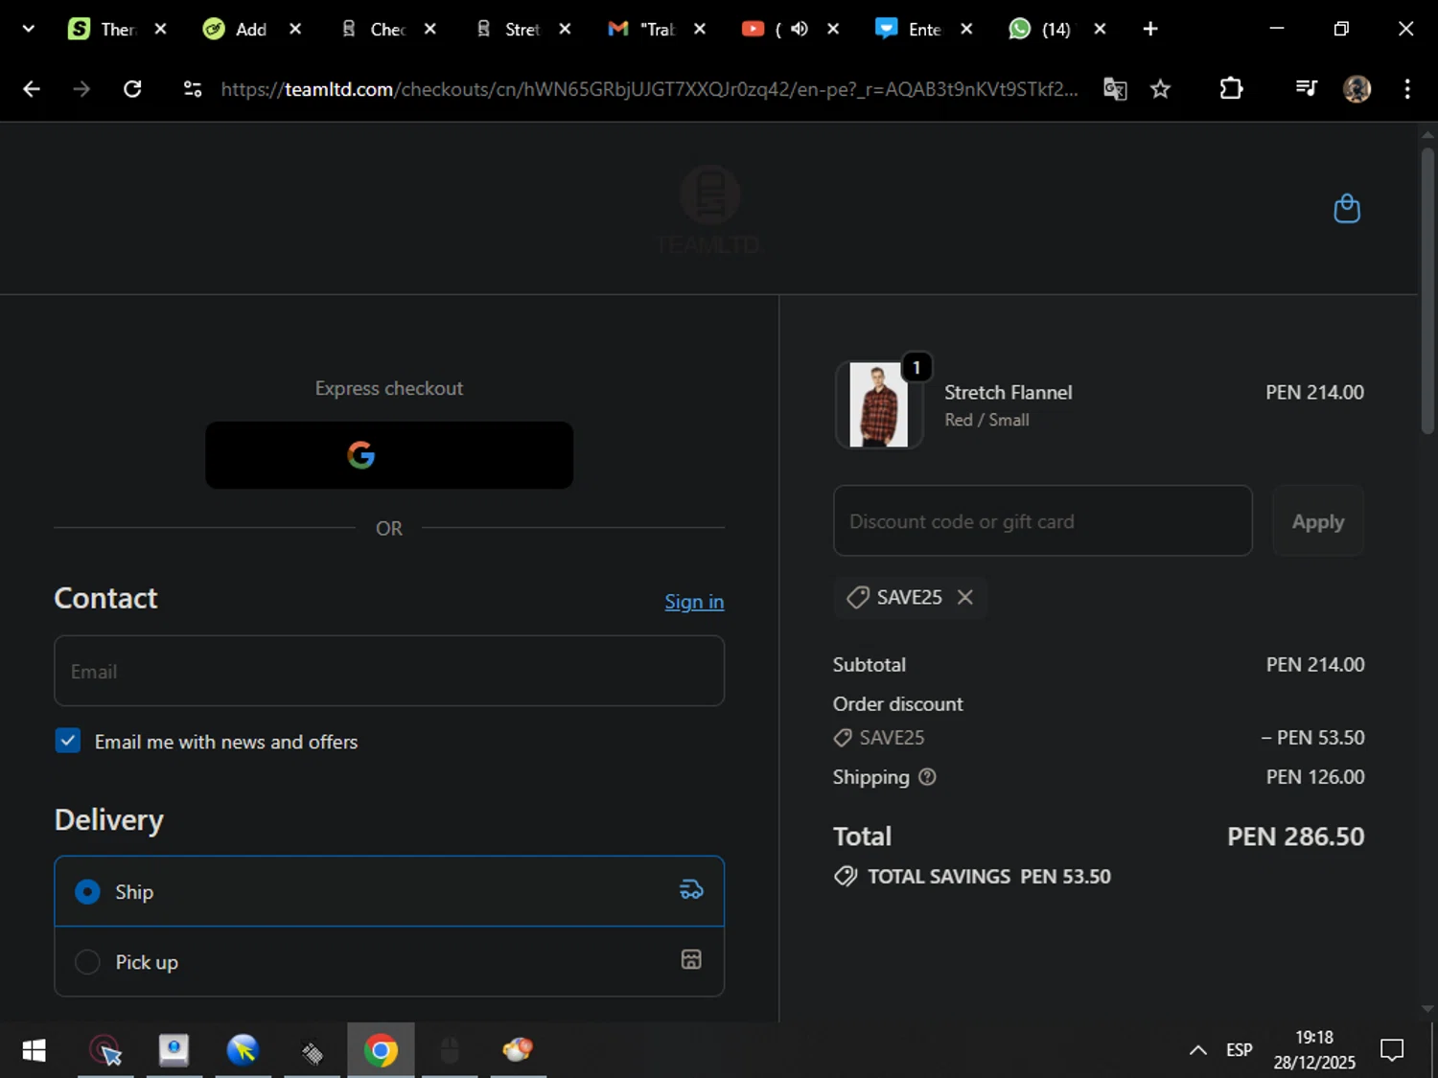Bookmark this page with the star

tap(1160, 89)
